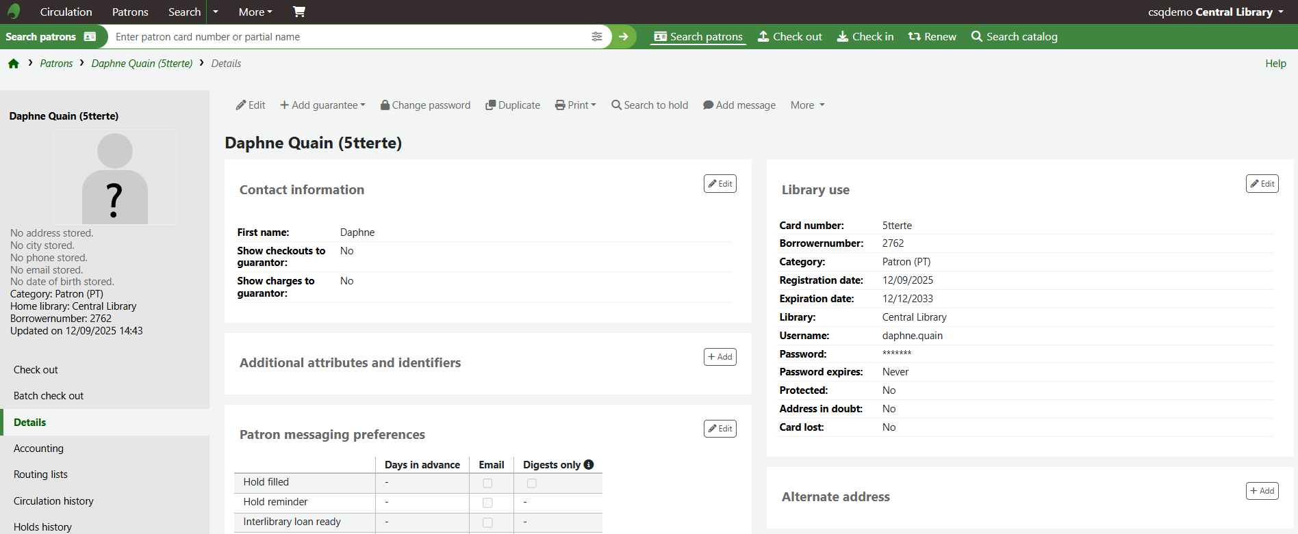The height and width of the screenshot is (534, 1298).
Task: Expand the Search dropdown caret in top bar
Action: pyautogui.click(x=216, y=12)
